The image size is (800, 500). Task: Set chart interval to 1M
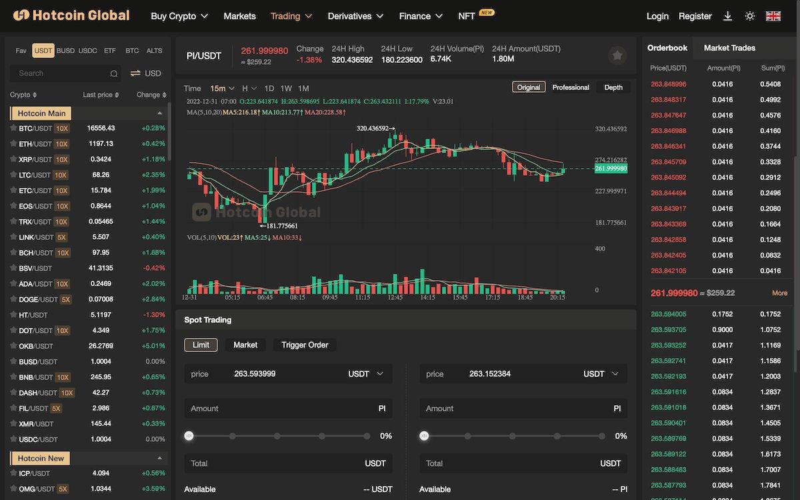tap(303, 88)
